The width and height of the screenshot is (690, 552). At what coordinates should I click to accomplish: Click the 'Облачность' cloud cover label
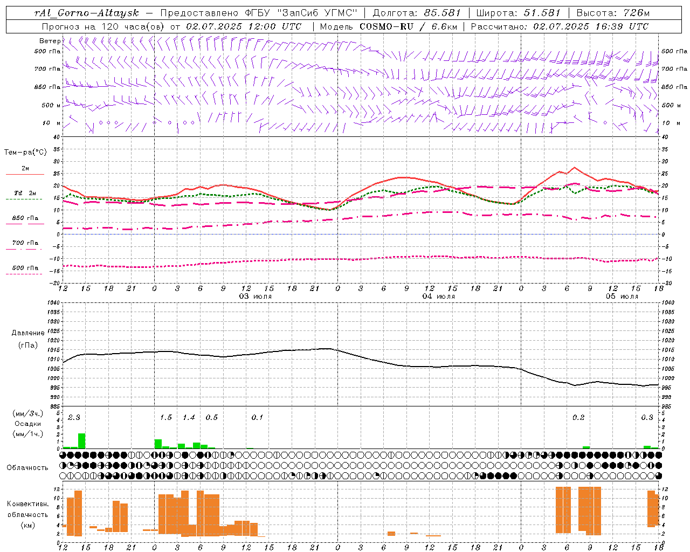[27, 467]
